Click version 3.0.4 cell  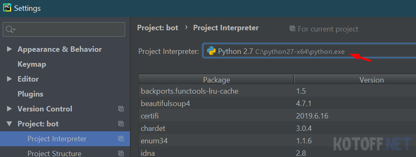[304, 128]
